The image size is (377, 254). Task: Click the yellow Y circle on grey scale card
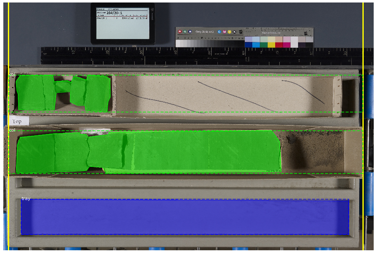229,32
